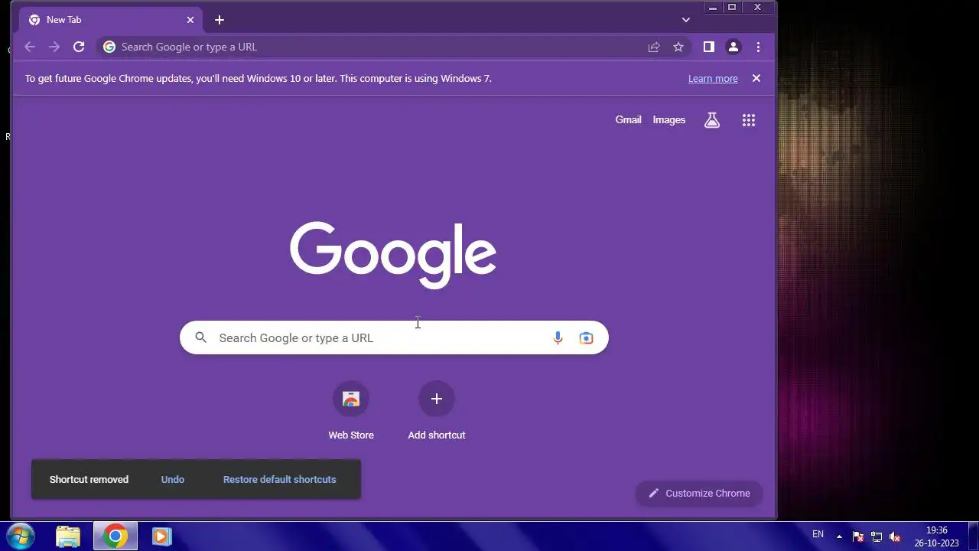
Task: Click the Google logo
Action: tap(393, 255)
